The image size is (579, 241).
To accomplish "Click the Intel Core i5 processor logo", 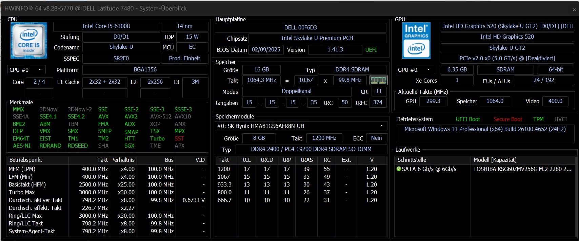I will pyautogui.click(x=29, y=41).
